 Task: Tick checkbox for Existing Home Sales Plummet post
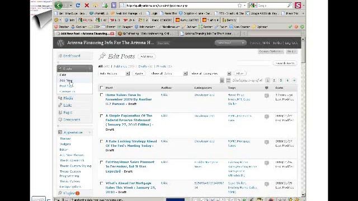(102, 162)
